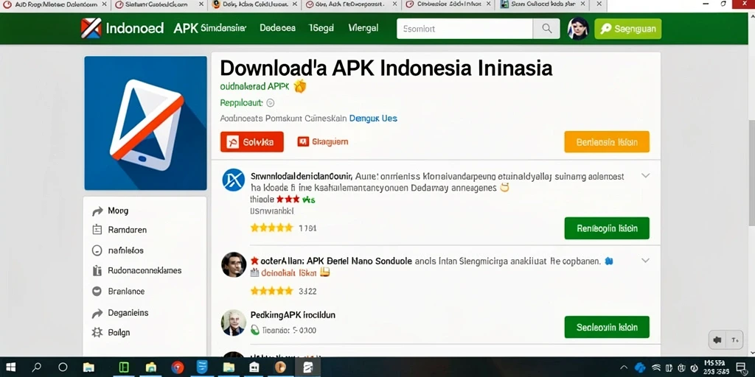Click the blue badge after He copbanen
Image resolution: width=755 pixels, height=377 pixels.
pos(608,261)
